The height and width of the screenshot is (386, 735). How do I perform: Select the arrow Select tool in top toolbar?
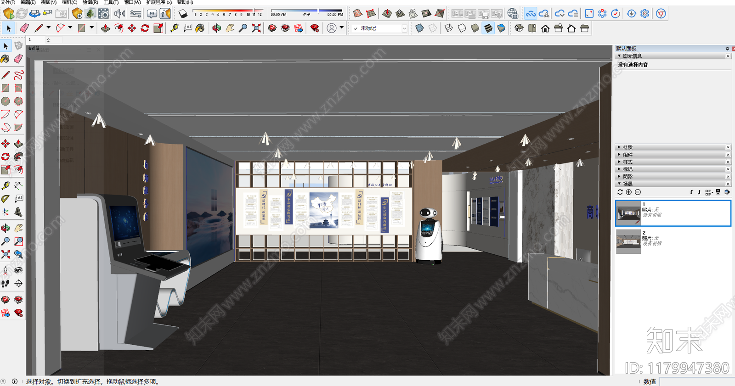9,28
